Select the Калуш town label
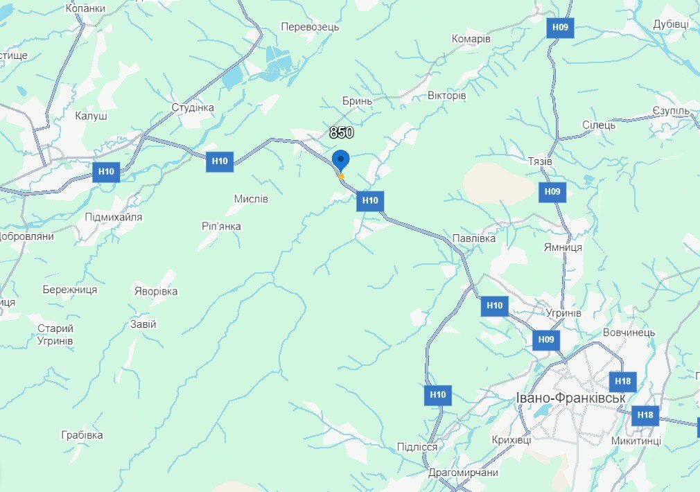 91,116
